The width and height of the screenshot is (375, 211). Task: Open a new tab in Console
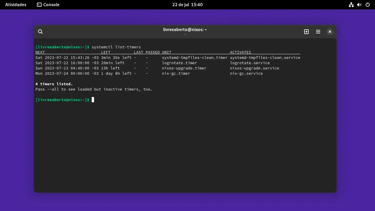[x=306, y=32]
